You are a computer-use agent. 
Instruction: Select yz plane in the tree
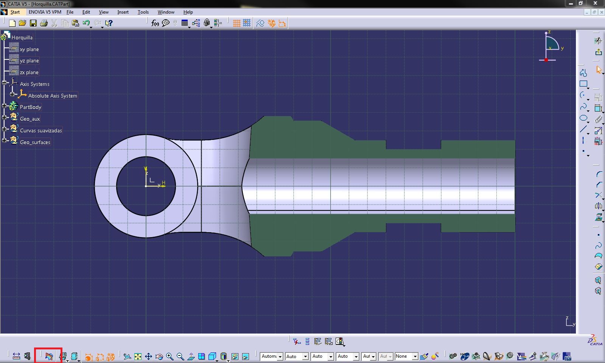pyautogui.click(x=30, y=60)
